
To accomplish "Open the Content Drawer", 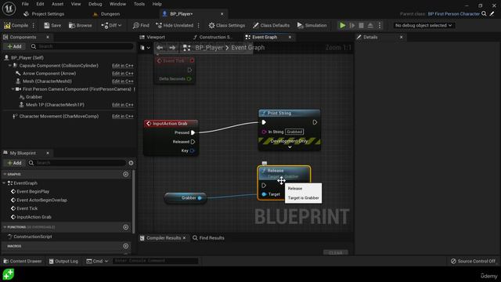I will pyautogui.click(x=23, y=261).
